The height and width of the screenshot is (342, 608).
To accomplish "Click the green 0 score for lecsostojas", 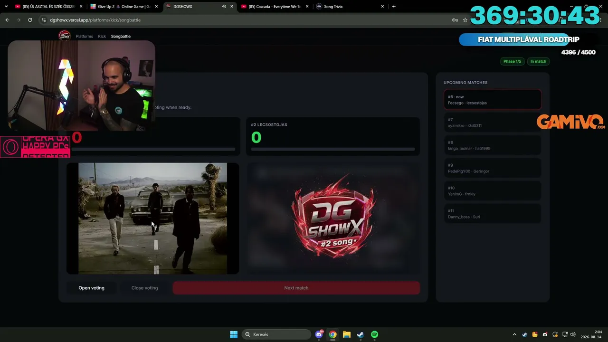I will click(256, 138).
